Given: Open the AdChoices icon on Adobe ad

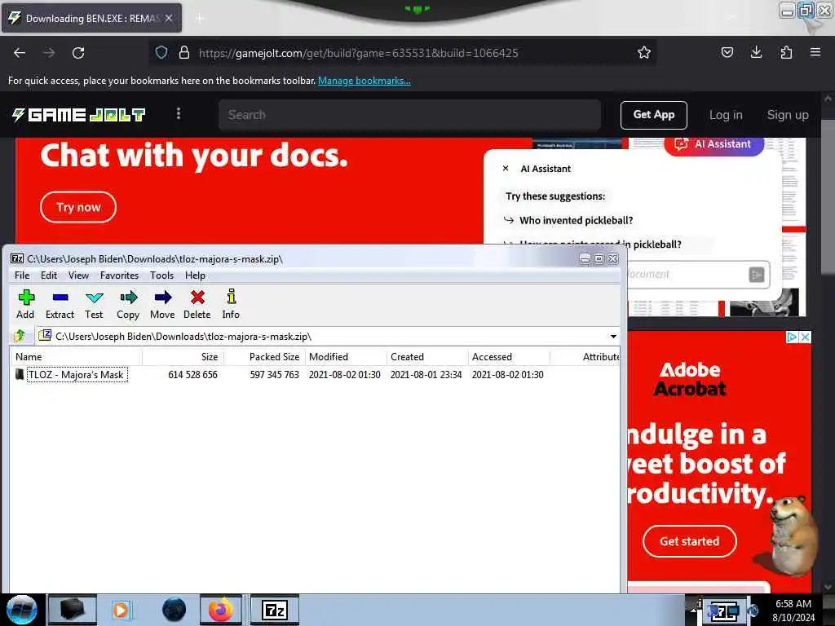Looking at the screenshot, I should (793, 337).
